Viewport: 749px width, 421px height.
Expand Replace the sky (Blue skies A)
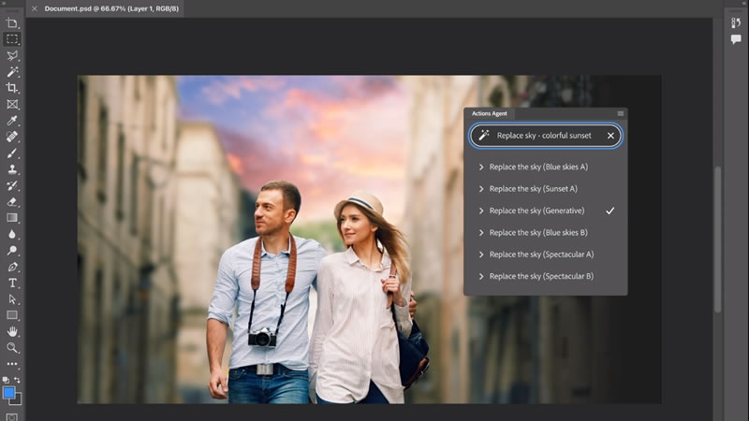[x=481, y=167]
